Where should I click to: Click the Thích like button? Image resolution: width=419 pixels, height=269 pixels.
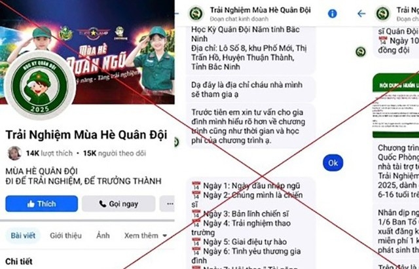[x=41, y=204]
